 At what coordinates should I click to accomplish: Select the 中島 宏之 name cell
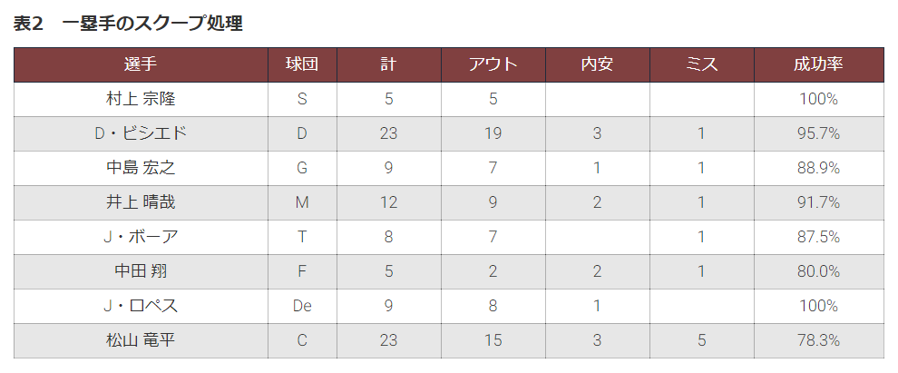141,168
